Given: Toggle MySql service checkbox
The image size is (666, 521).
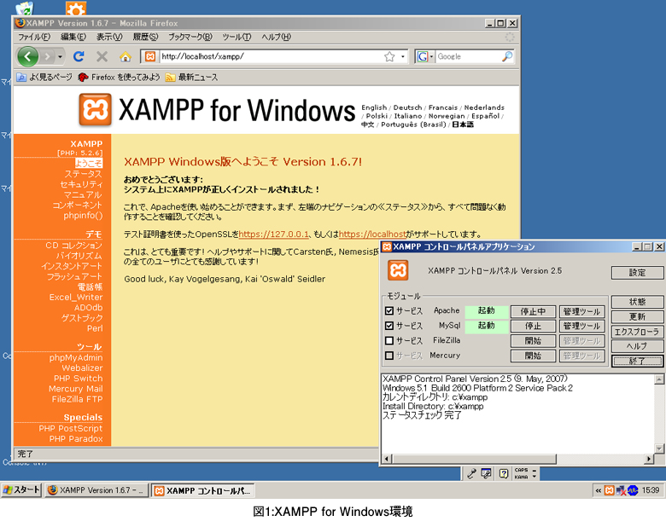Looking at the screenshot, I should [x=389, y=326].
